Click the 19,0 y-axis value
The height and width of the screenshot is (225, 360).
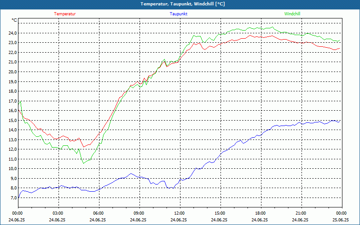coord(13,81)
